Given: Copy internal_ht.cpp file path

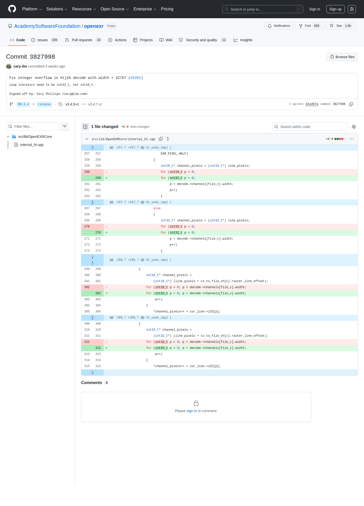Looking at the screenshot, I should click(161, 139).
